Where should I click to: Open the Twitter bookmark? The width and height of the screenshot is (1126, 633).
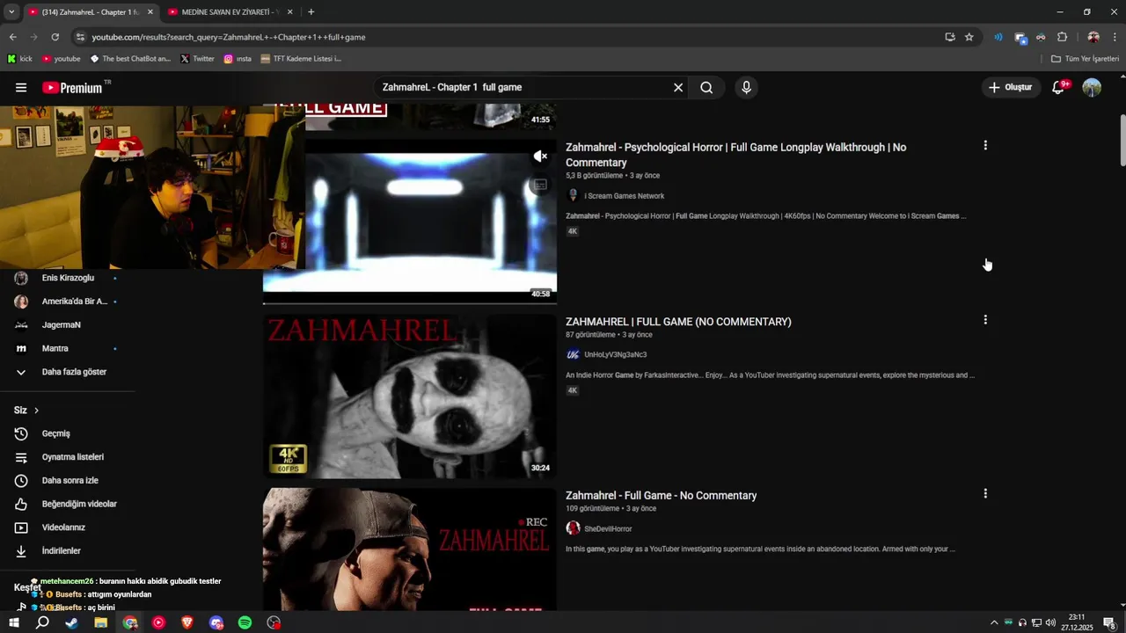point(197,59)
